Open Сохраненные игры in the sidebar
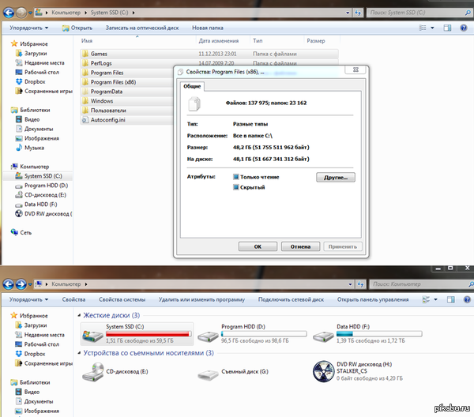 coord(17,91)
